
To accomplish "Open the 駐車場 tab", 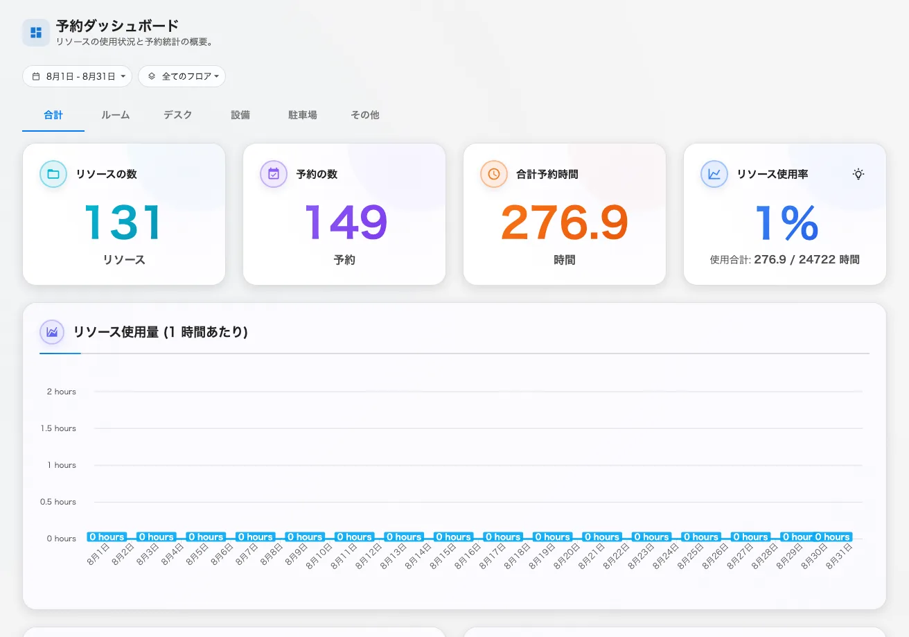I will click(x=303, y=115).
